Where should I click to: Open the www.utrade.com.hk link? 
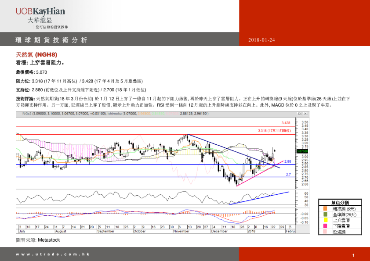[x=53, y=254]
